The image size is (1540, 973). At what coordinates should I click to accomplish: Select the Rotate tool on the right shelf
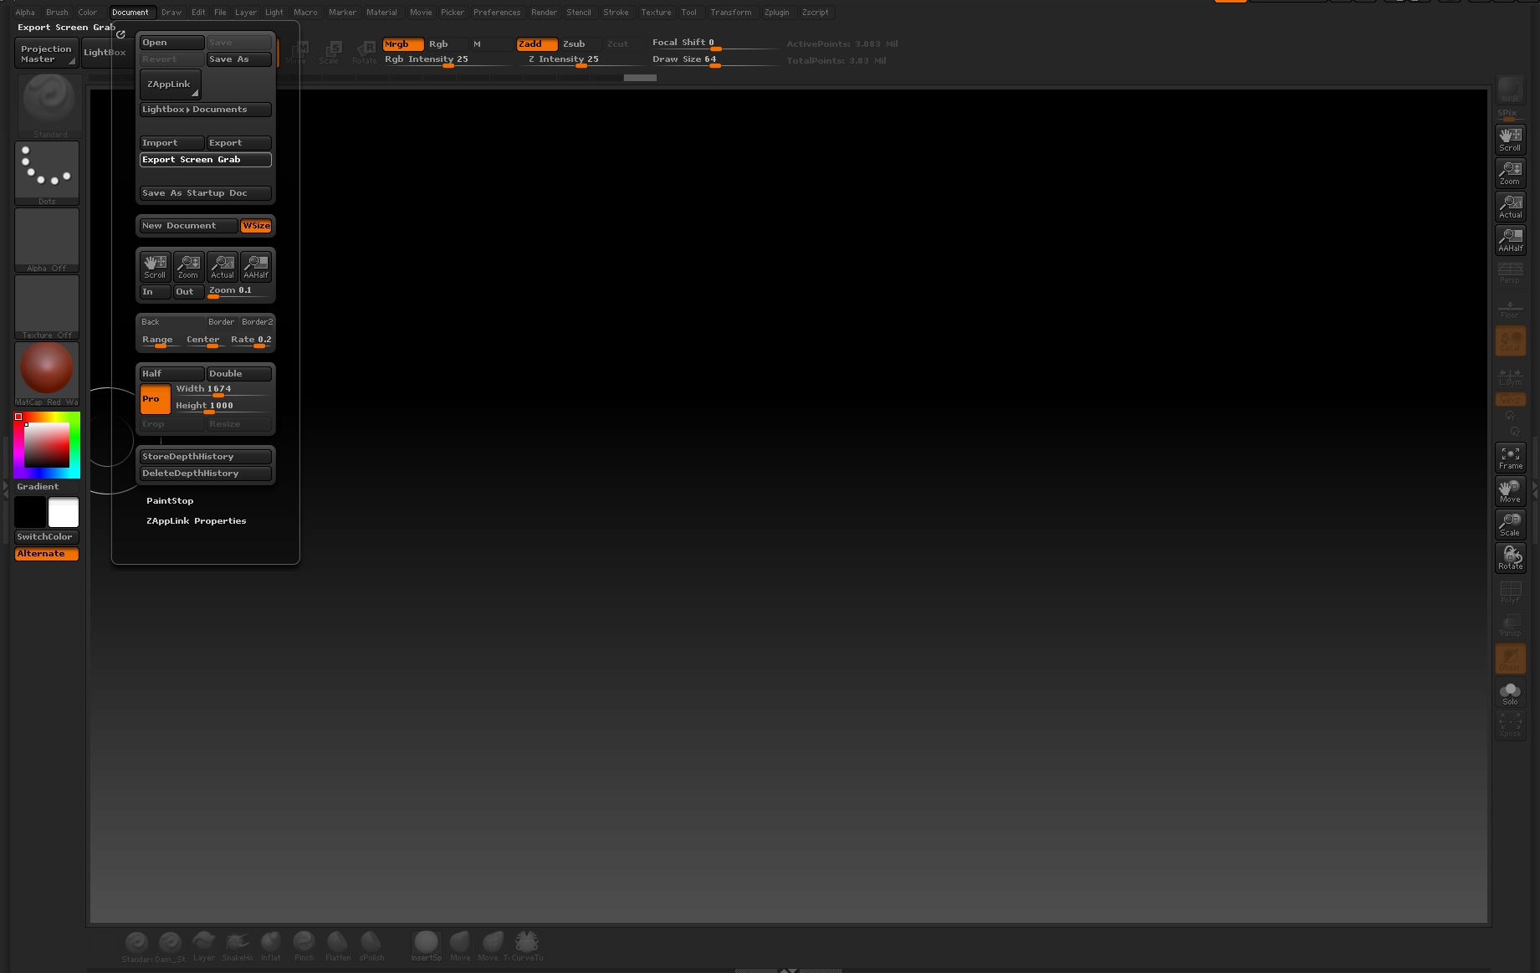coord(1510,558)
